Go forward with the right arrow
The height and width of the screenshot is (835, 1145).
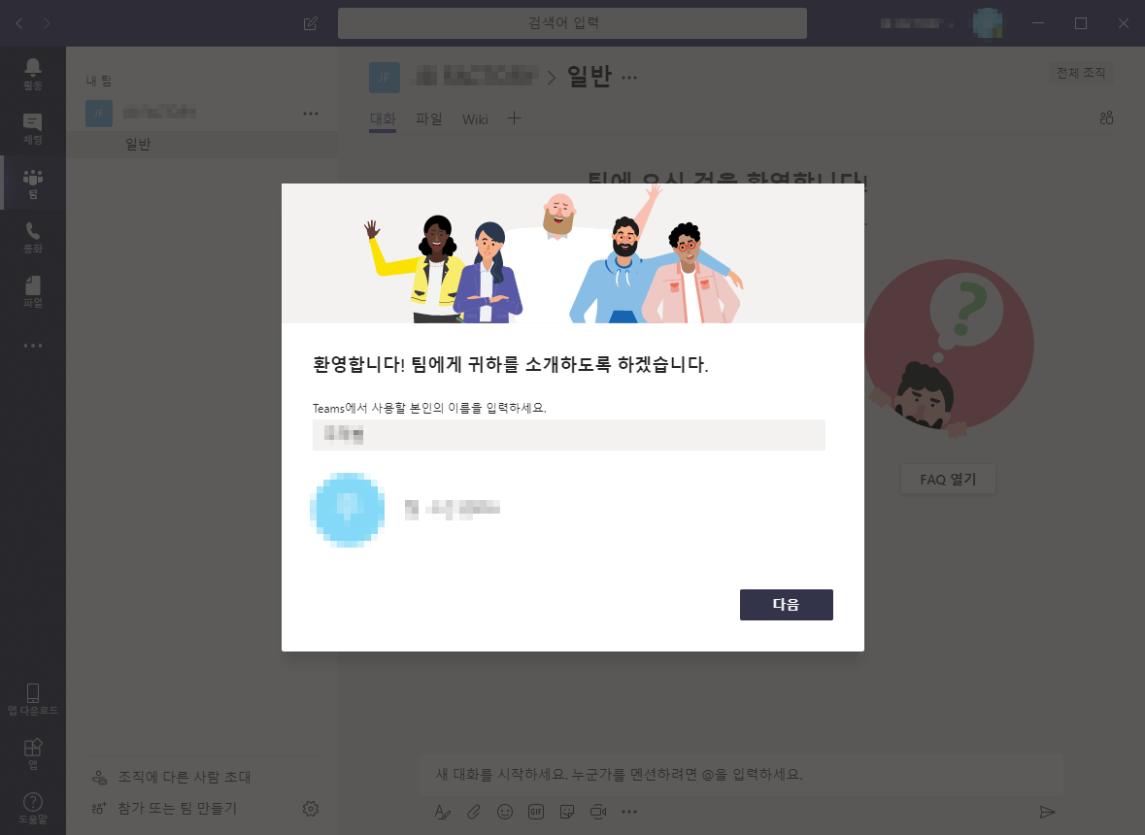pyautogui.click(x=47, y=23)
